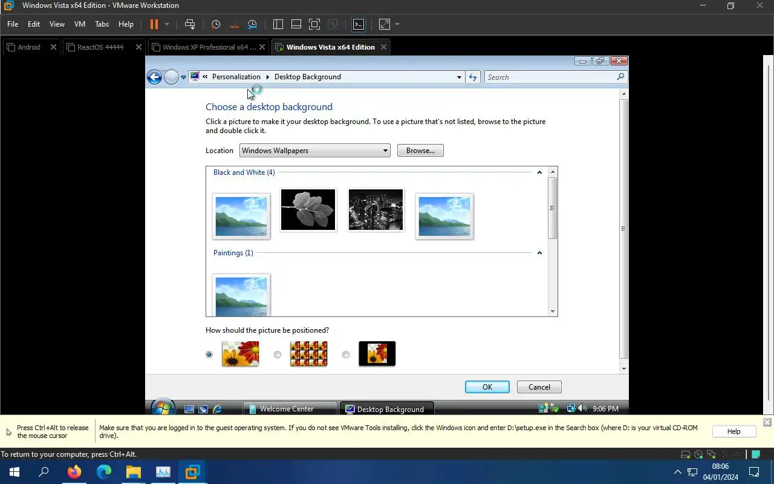Click the Vista volume speaker tray icon
This screenshot has width=774, height=484.
pyautogui.click(x=582, y=408)
